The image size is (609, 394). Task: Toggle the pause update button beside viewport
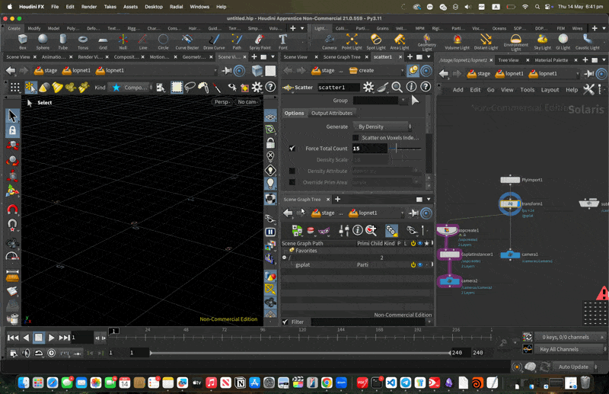(x=270, y=232)
